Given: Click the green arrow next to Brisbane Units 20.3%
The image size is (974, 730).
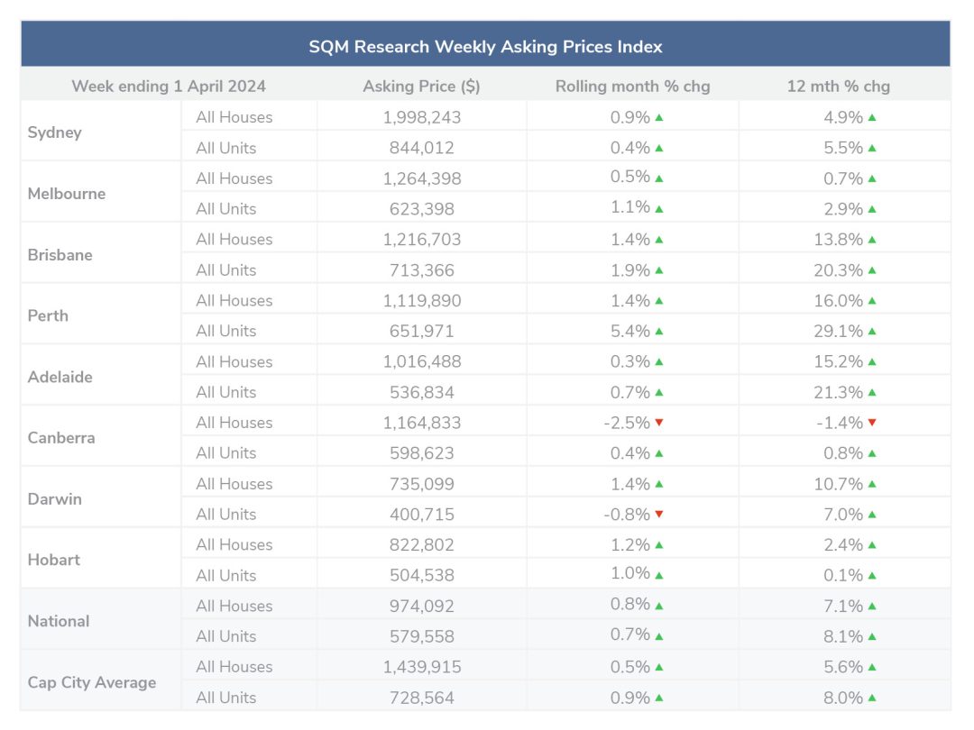Looking at the screenshot, I should coord(872,270).
